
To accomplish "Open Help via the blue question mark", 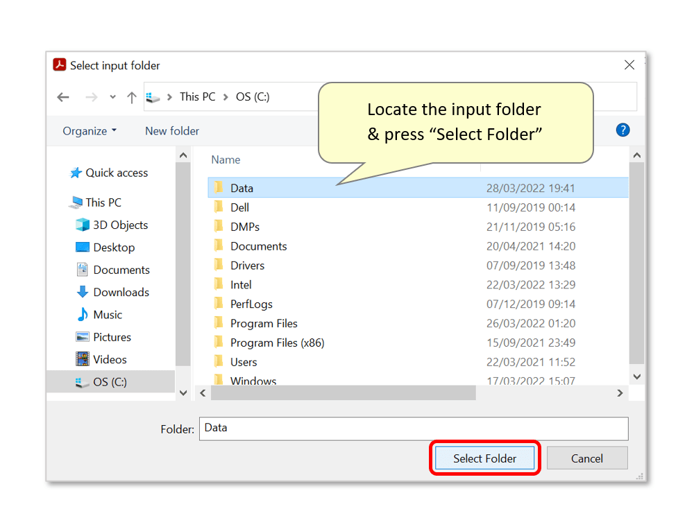I will [x=623, y=130].
